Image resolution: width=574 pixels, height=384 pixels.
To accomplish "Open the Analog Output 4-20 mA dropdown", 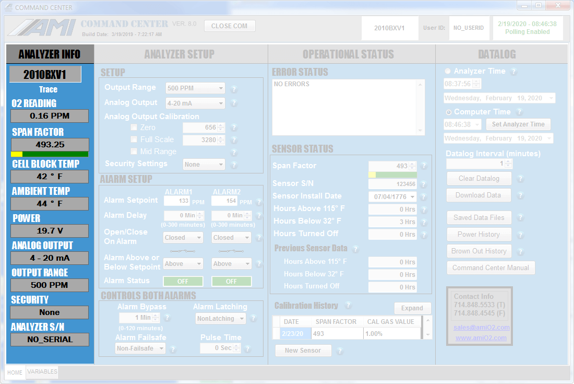I will tap(195, 103).
